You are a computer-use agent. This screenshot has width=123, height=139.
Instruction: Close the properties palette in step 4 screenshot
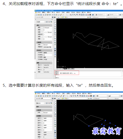(52, 20)
